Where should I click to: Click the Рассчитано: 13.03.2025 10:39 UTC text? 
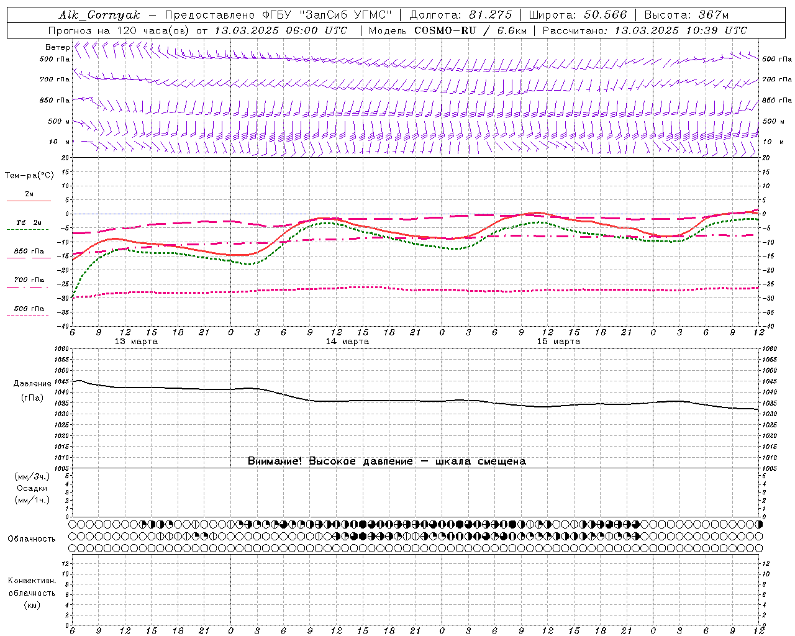point(645,30)
